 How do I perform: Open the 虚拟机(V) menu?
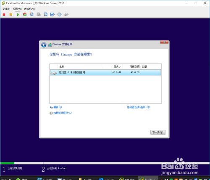coord(29,9)
